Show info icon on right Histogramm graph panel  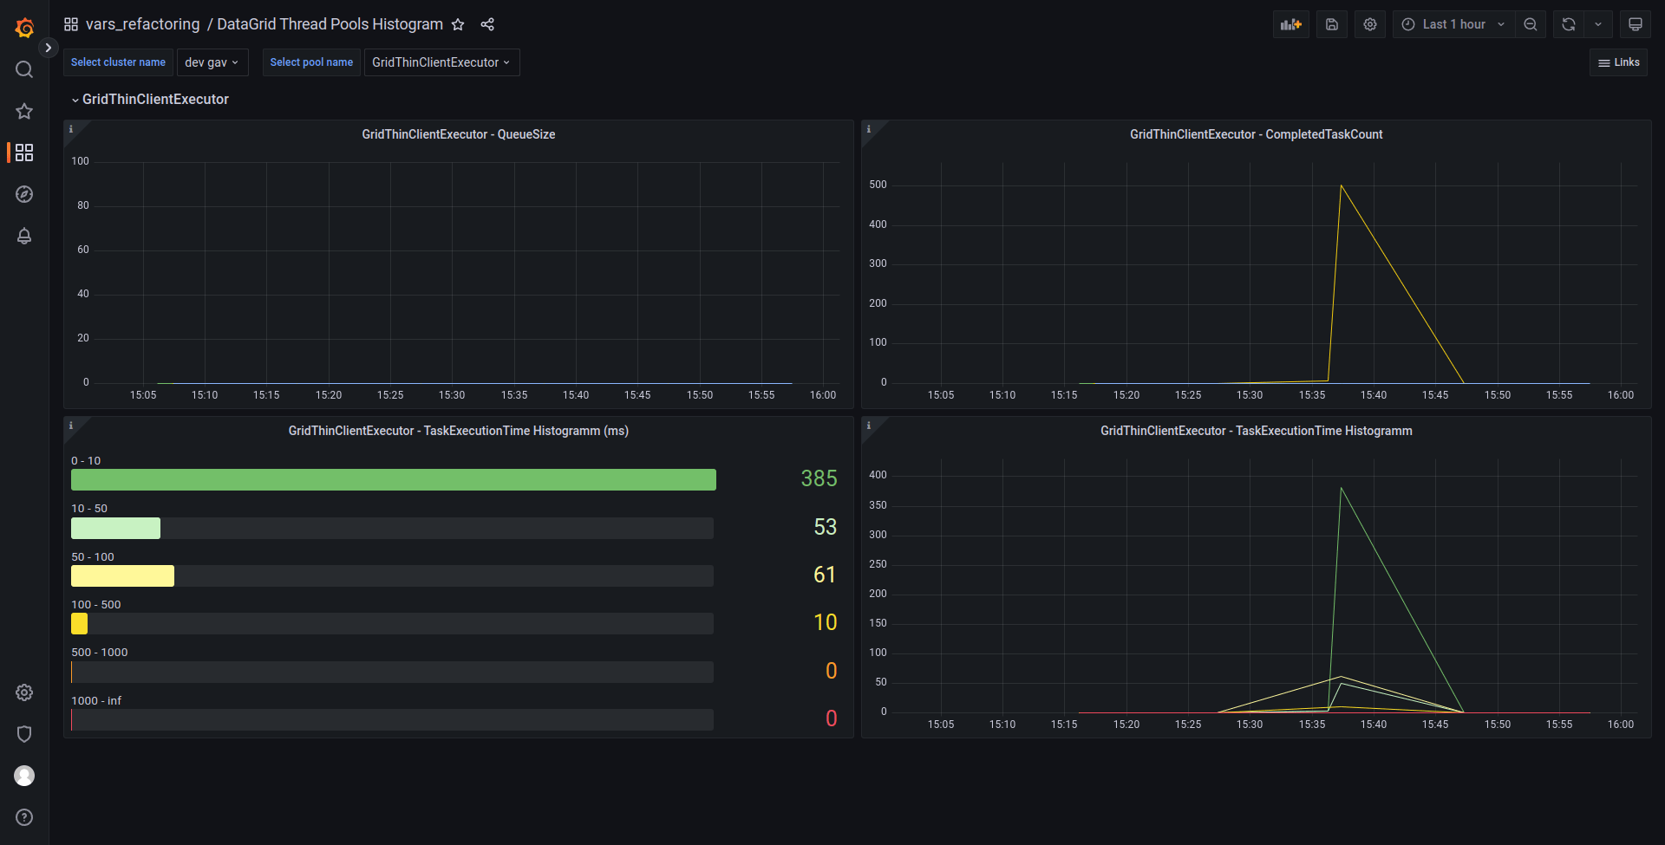(x=869, y=426)
